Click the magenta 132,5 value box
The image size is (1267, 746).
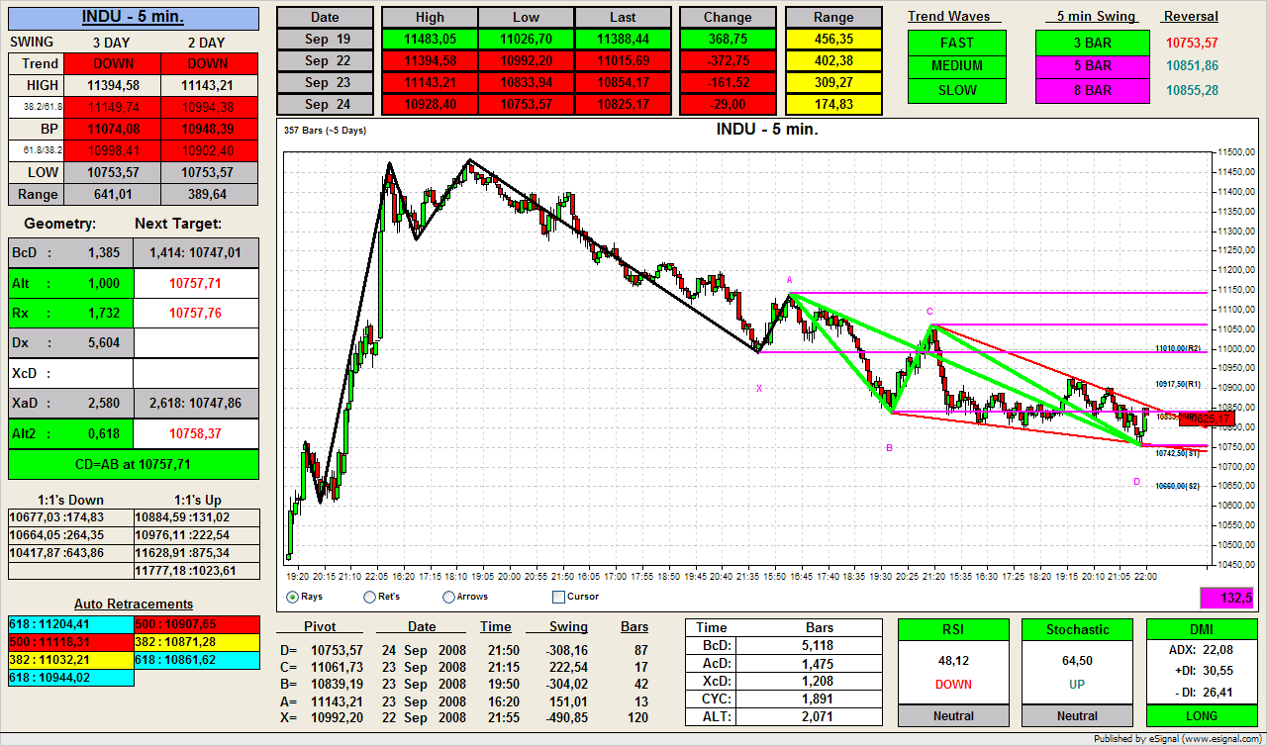(x=1228, y=599)
